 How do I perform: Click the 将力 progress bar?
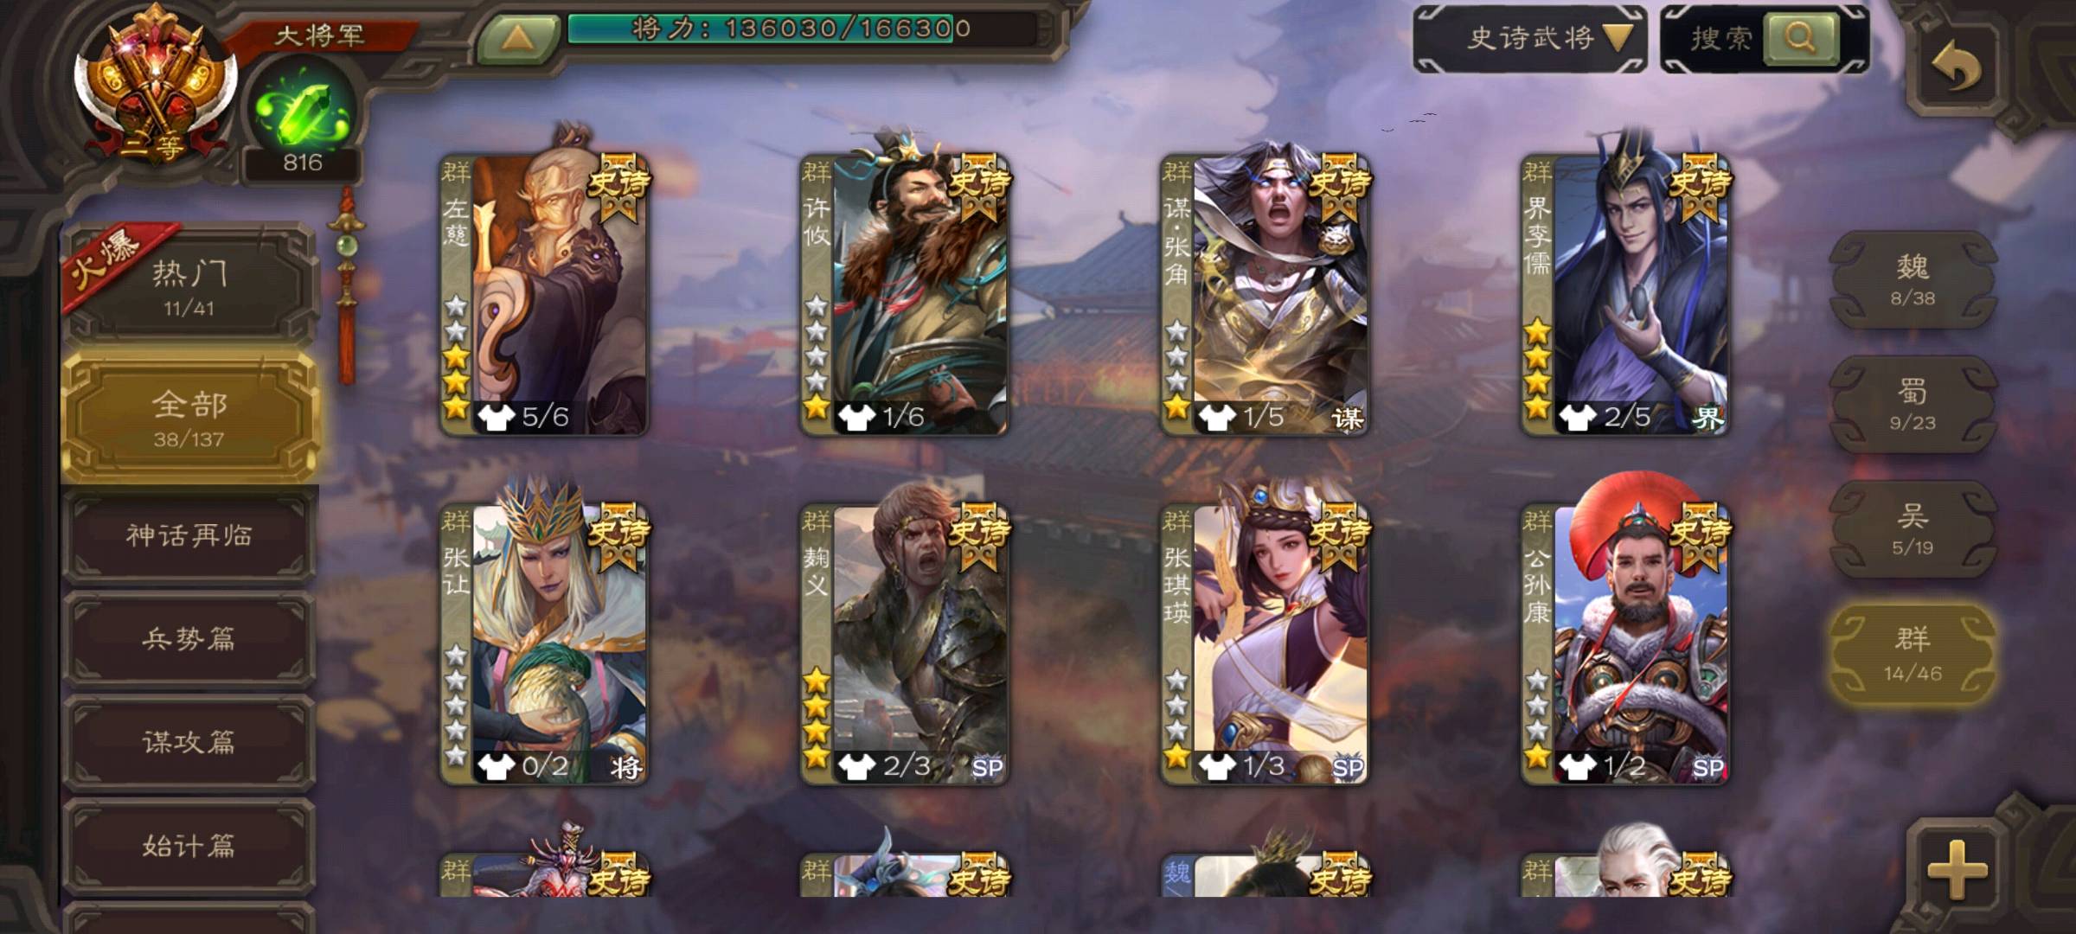[x=801, y=29]
